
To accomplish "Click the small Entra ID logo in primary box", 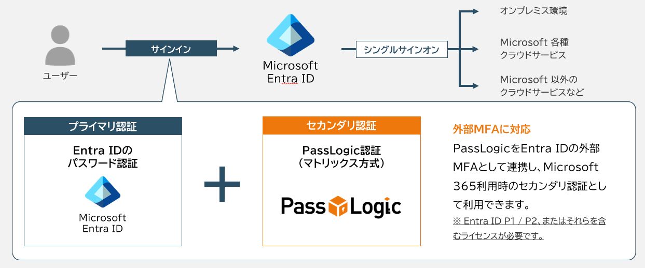I will pos(103,192).
